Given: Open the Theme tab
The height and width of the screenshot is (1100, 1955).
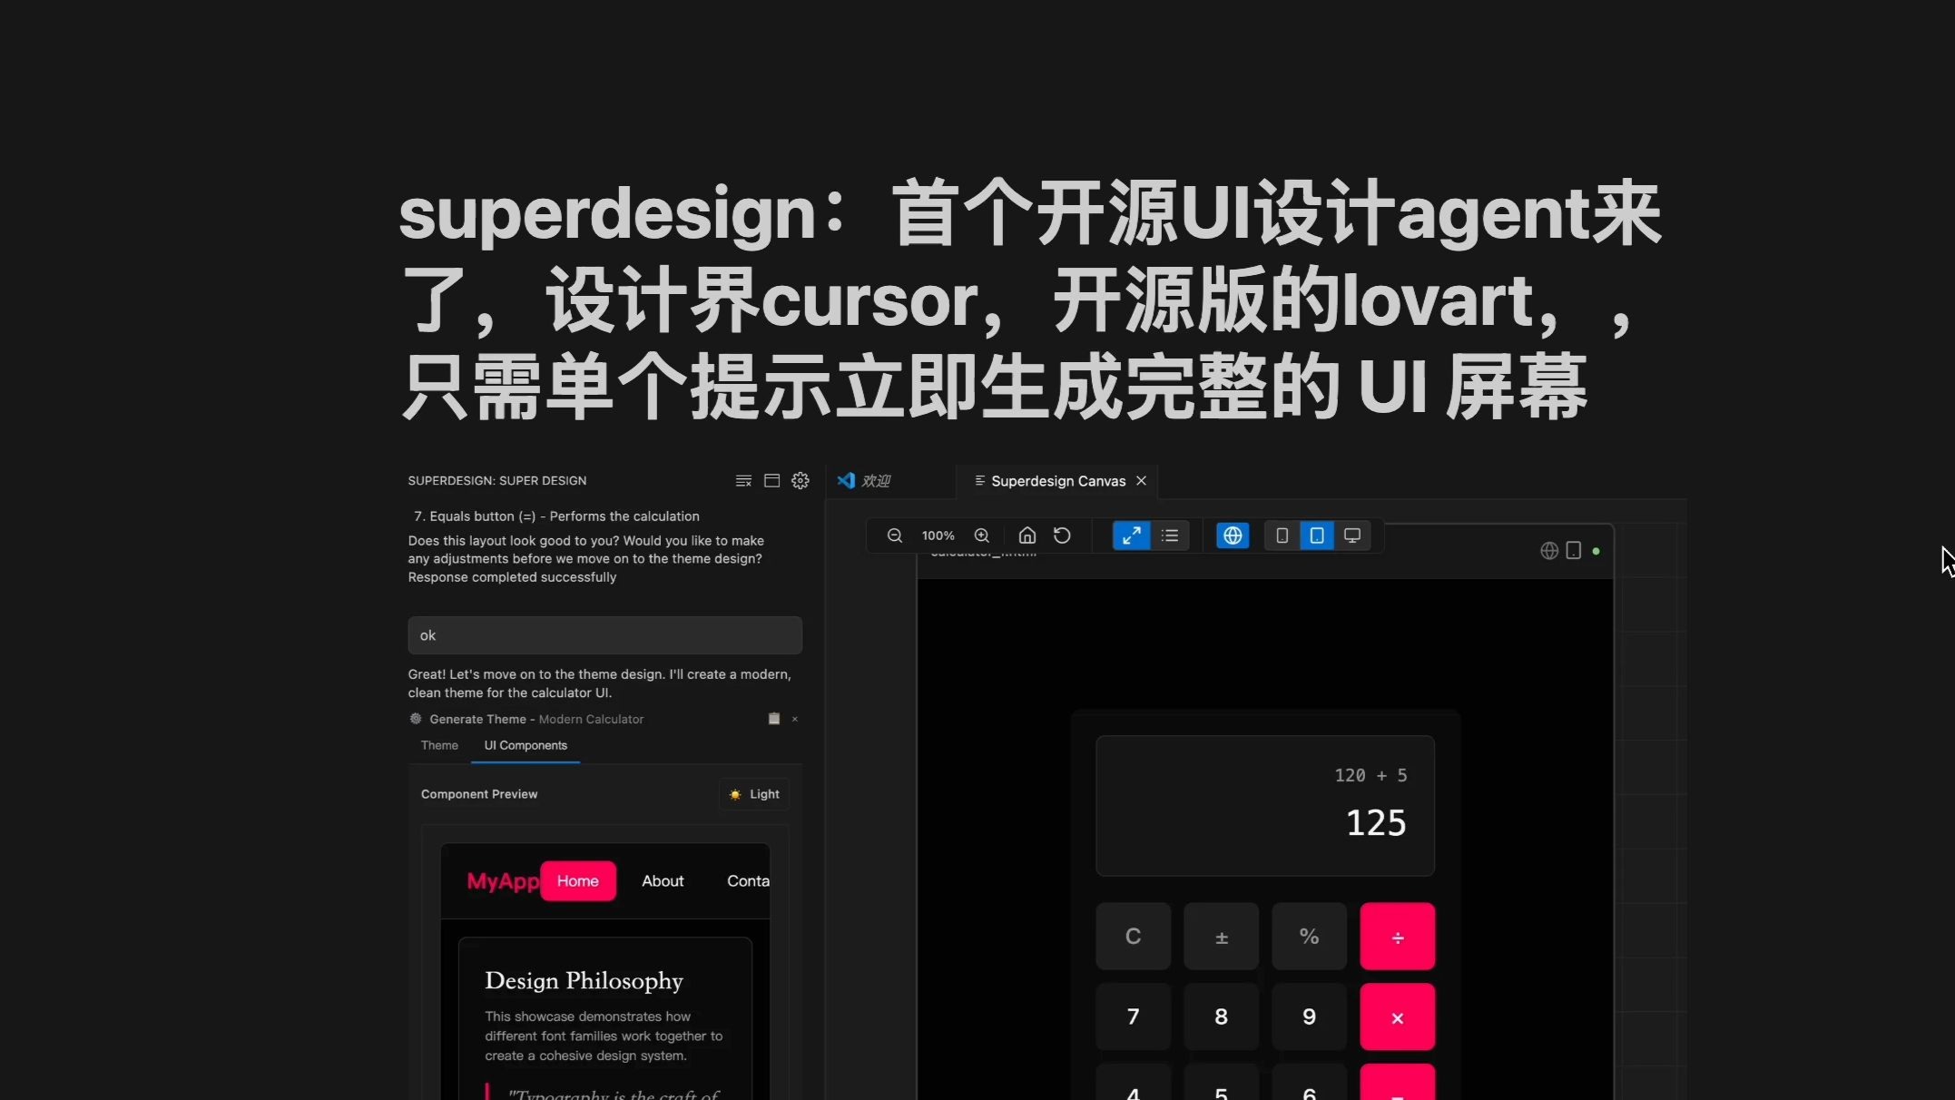Looking at the screenshot, I should [x=439, y=745].
